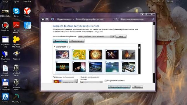Click the search magnifier icon
The width and height of the screenshot is (187, 105).
pos(153,19)
